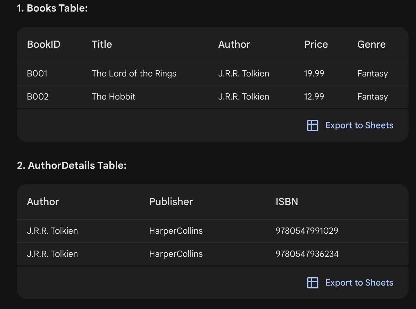
Task: Click the '2. AuthorDetails Table:' heading
Action: coord(72,165)
